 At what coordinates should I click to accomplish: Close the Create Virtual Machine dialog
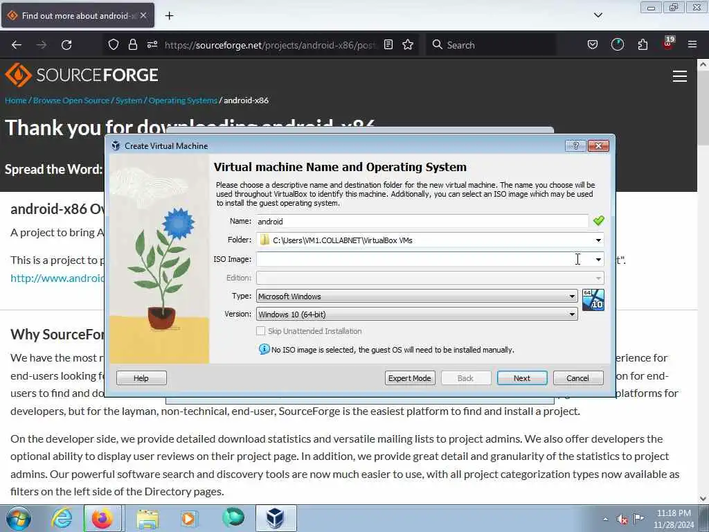pyautogui.click(x=598, y=145)
